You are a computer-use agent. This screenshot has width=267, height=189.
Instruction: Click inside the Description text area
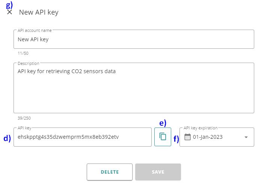[x=134, y=90]
